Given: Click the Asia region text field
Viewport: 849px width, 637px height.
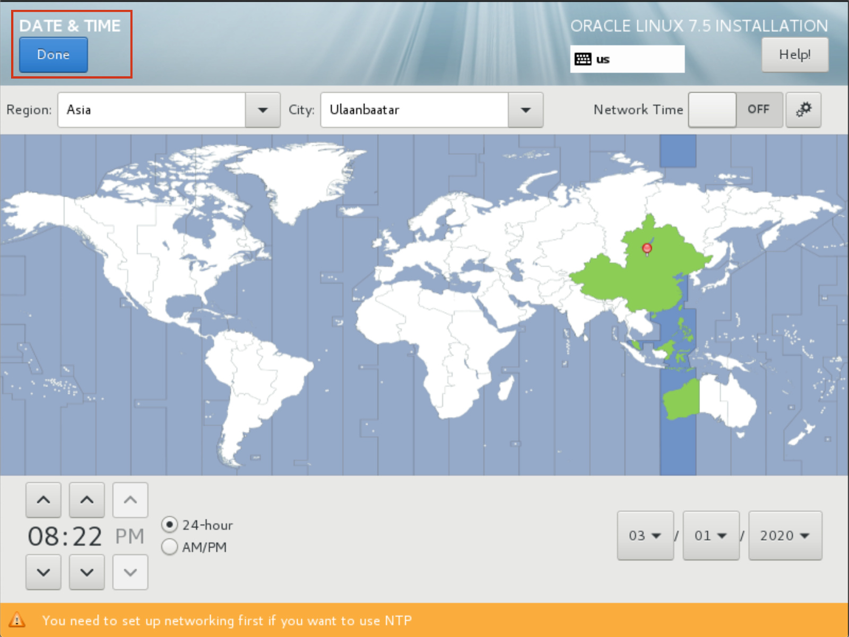Looking at the screenshot, I should pyautogui.click(x=152, y=110).
